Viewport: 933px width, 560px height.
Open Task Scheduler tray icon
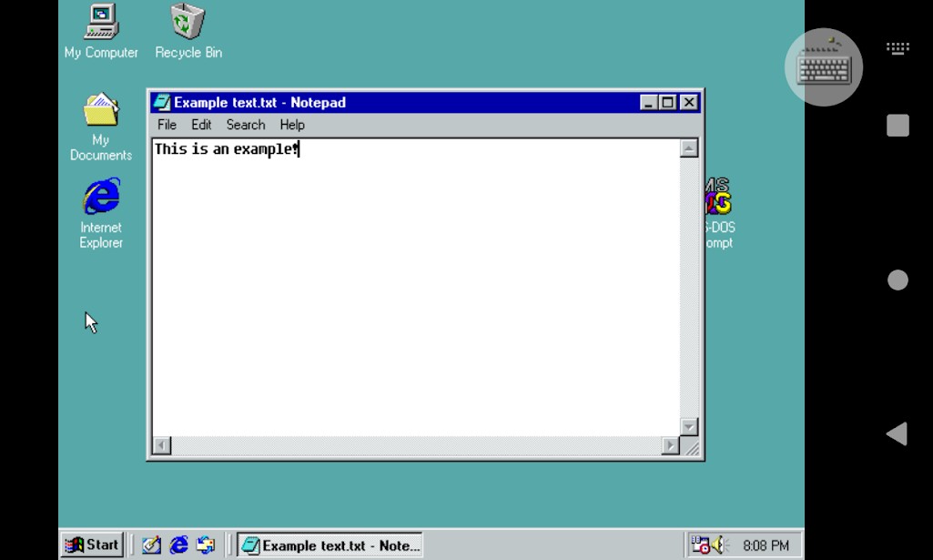(x=700, y=545)
